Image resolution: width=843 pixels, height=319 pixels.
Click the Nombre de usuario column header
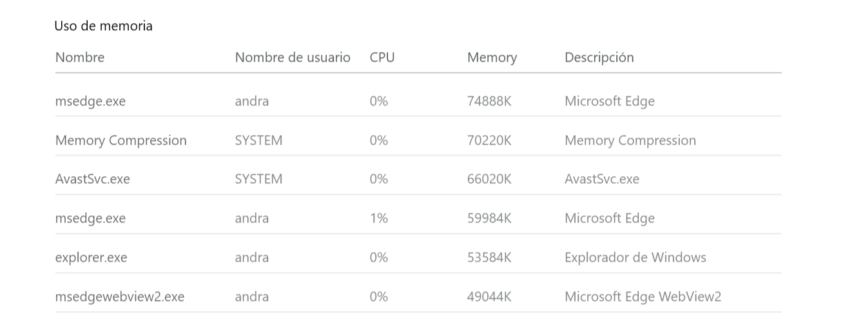(293, 57)
